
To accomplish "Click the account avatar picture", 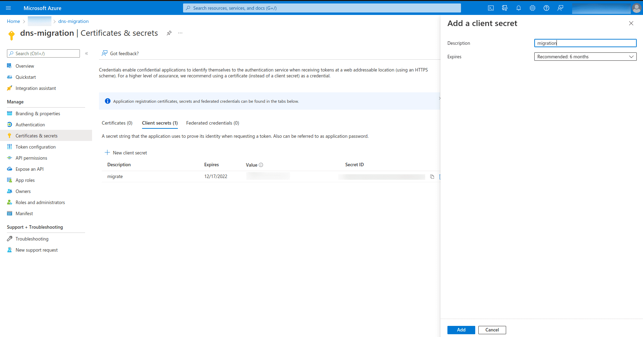I will pyautogui.click(x=637, y=8).
